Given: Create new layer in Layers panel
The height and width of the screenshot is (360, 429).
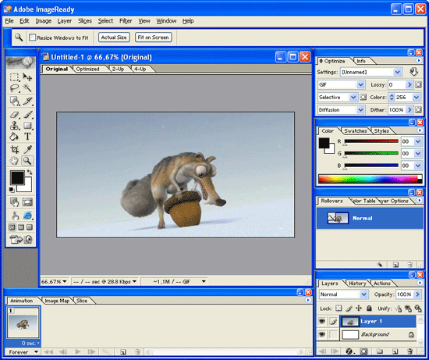Looking at the screenshot, I should 395,351.
